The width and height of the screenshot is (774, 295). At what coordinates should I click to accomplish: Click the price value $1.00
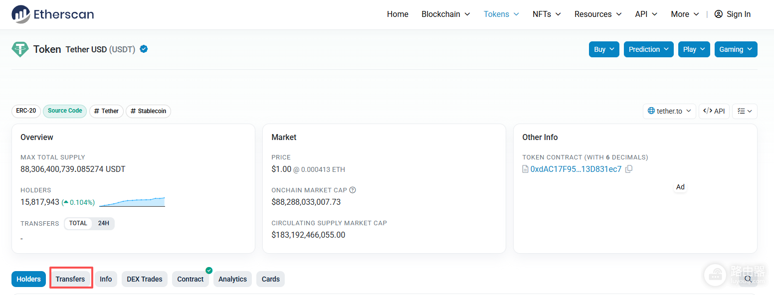281,169
